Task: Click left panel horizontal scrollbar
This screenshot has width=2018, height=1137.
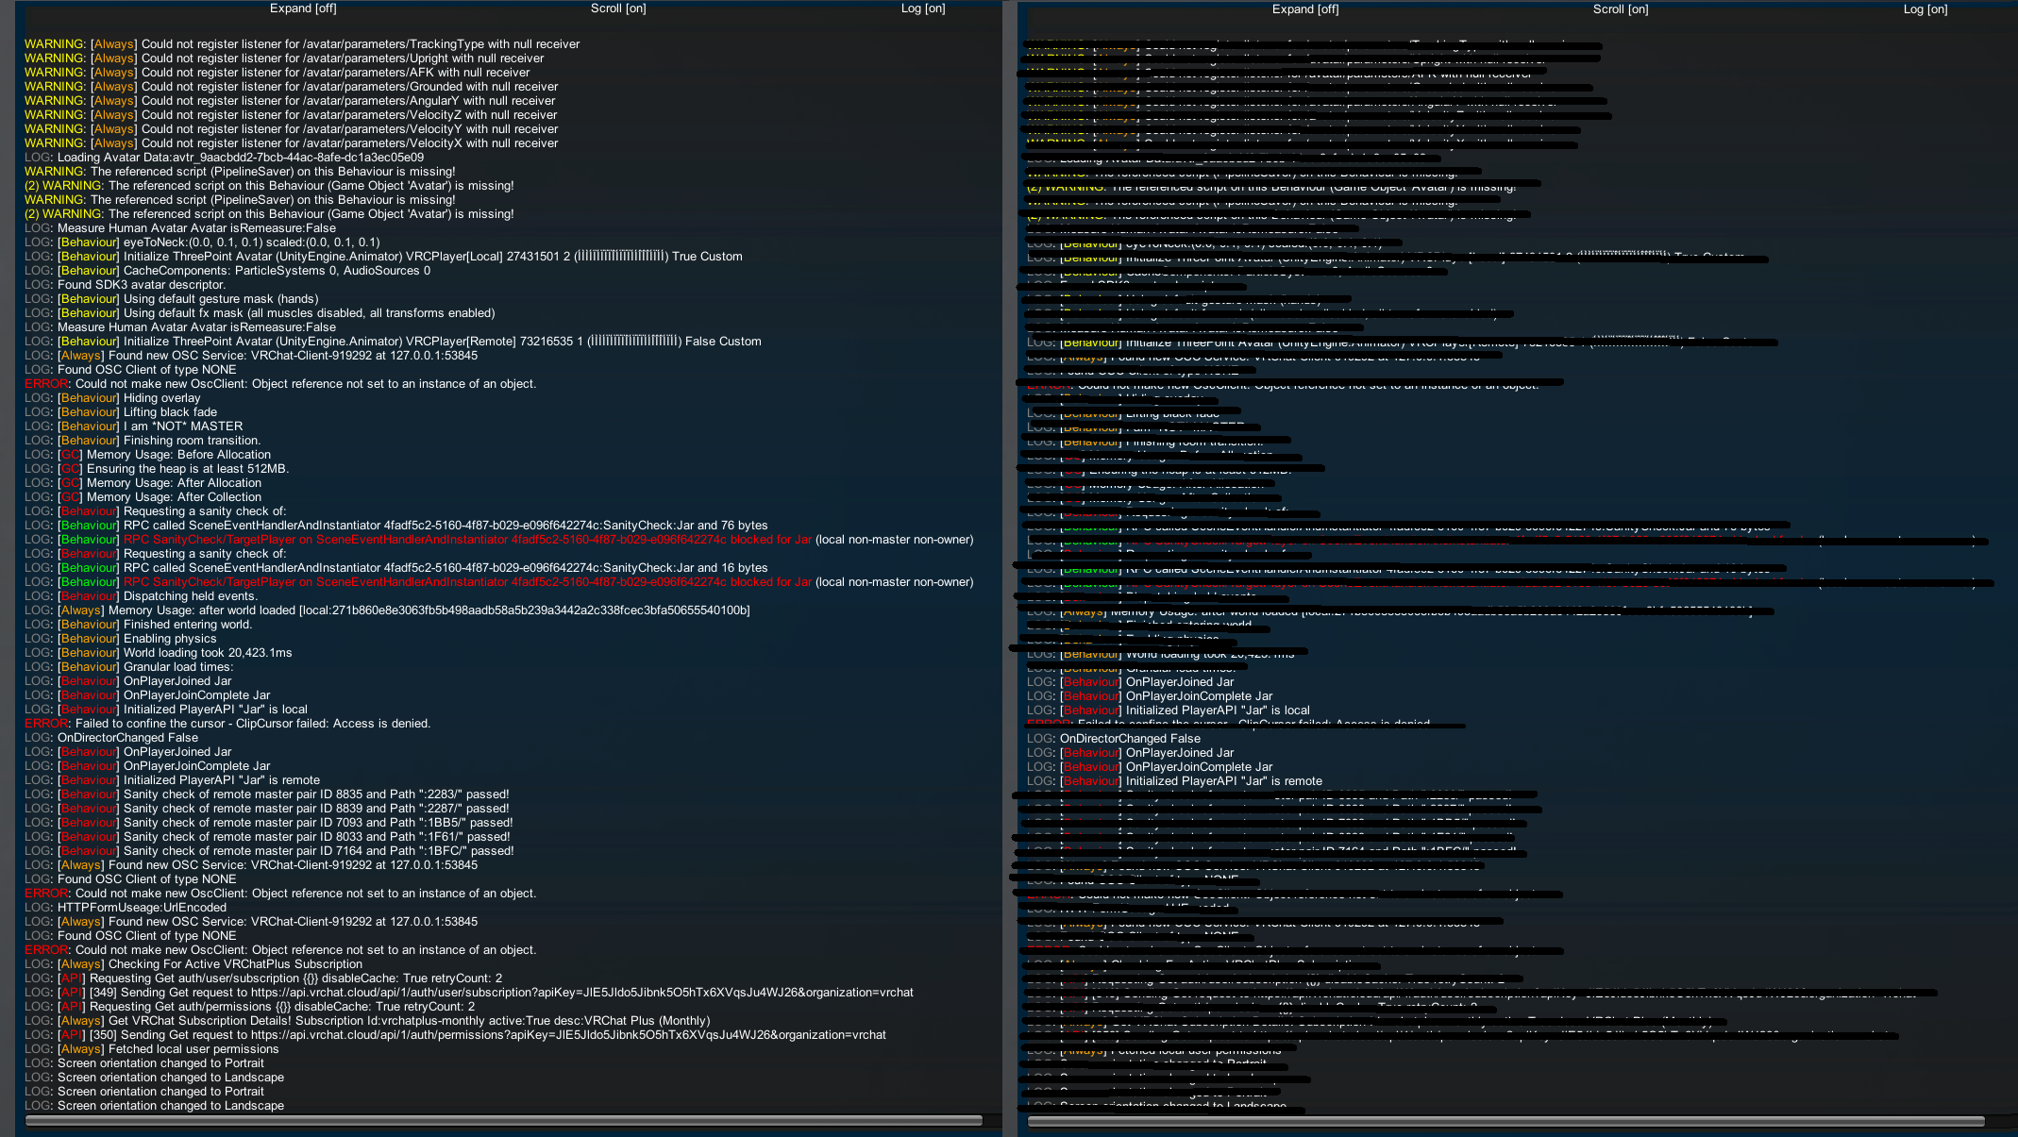Action: point(503,1120)
